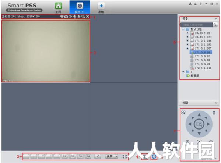Screen dimensions: 221x163
Task: Collapse the Device panel header chevron
Action: 216,18
